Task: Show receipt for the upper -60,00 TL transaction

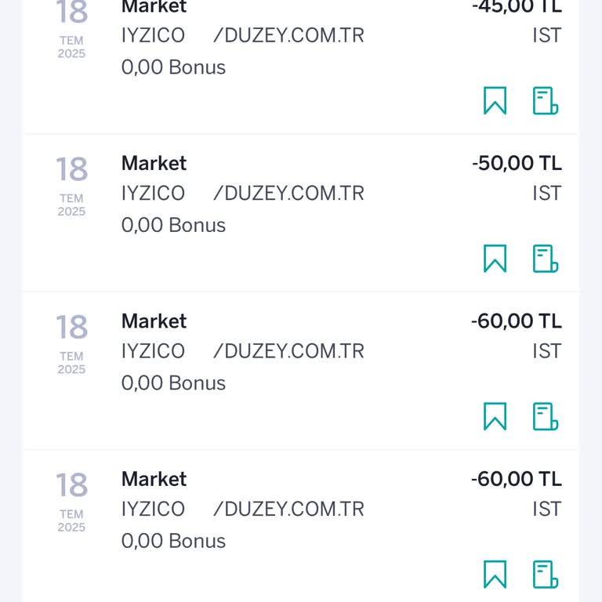Action: click(x=545, y=416)
